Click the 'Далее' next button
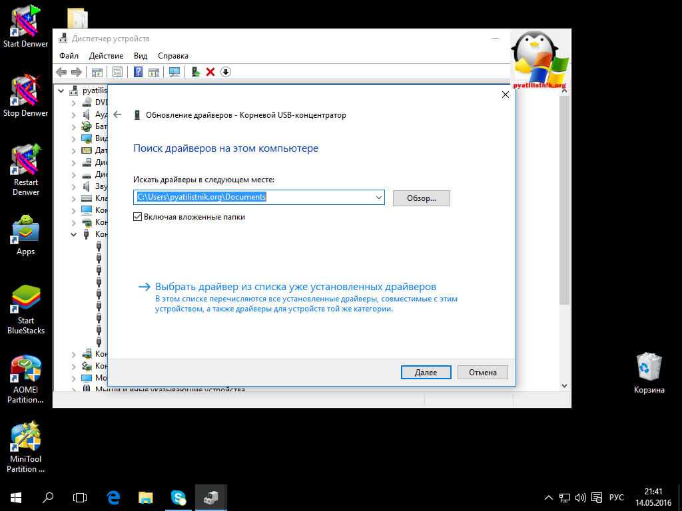The image size is (682, 511). [426, 373]
